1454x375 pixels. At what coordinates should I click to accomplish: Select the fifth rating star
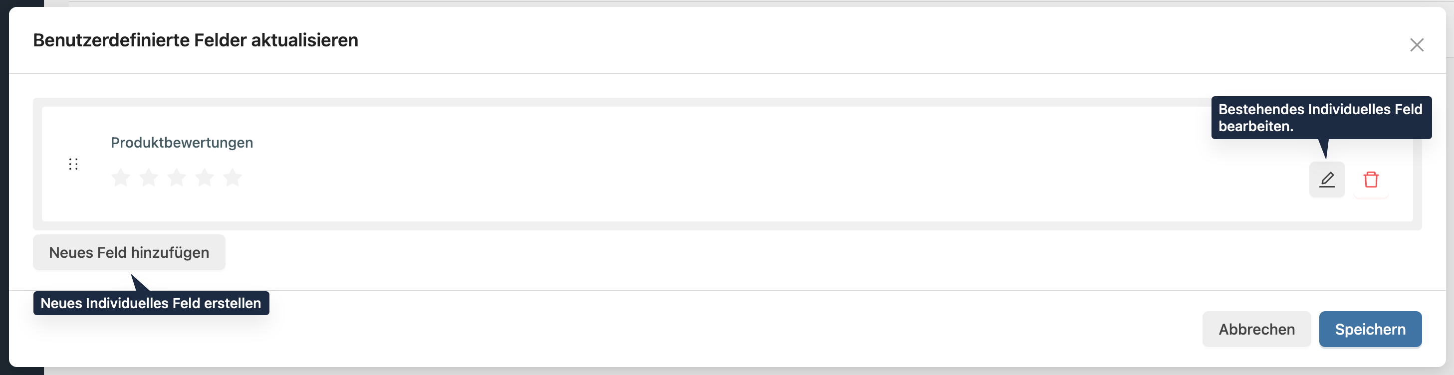coord(233,178)
